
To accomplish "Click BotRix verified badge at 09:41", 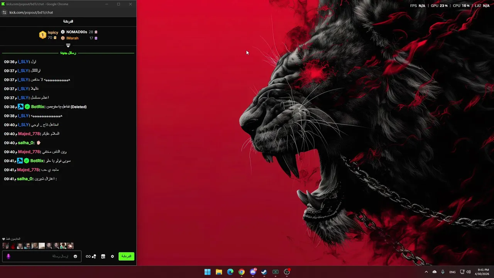I will 26,161.
